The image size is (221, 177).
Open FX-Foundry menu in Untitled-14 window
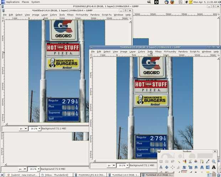tap(82, 15)
